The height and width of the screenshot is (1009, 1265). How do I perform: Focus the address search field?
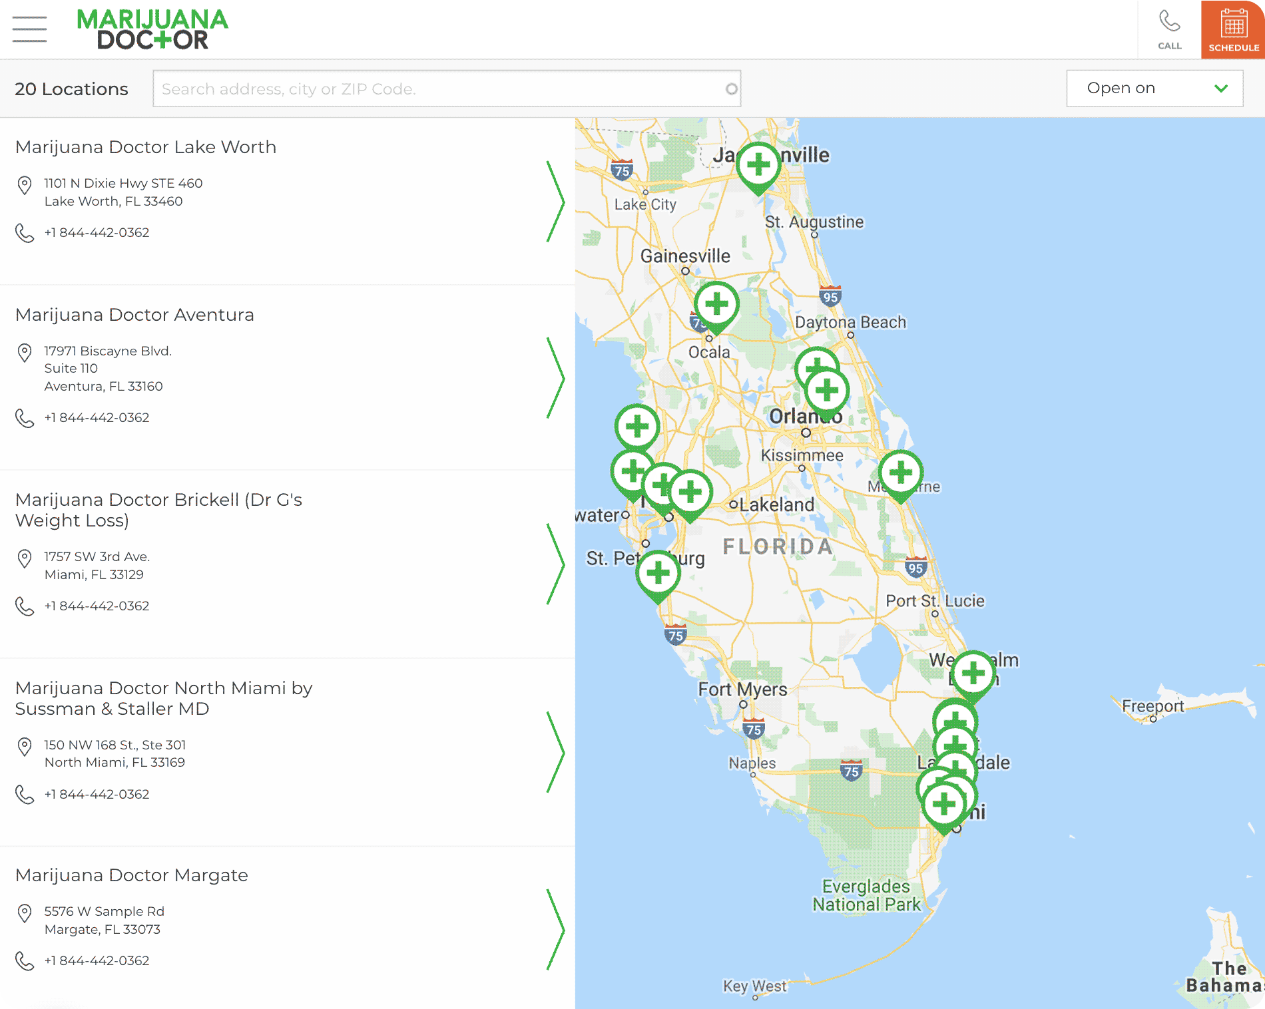(x=447, y=89)
